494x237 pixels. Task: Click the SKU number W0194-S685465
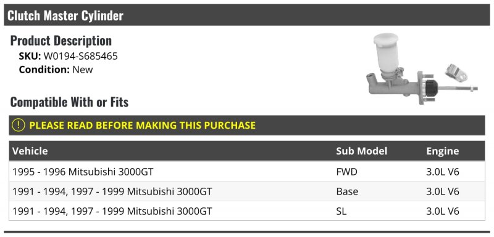(81, 56)
